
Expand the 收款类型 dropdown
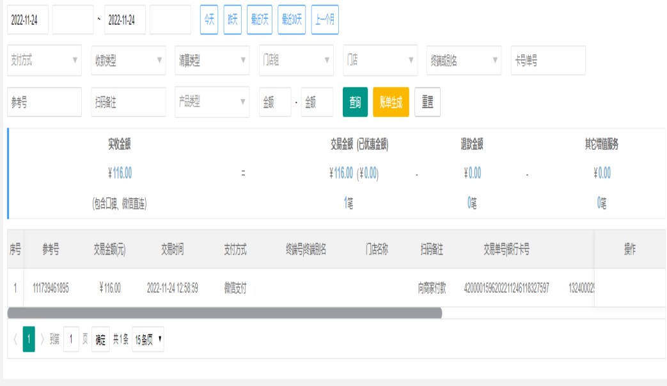click(128, 60)
